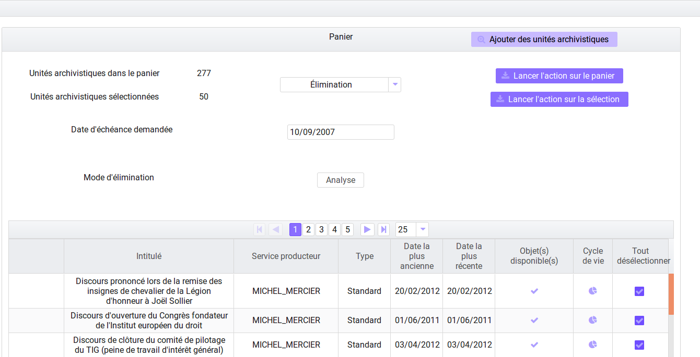Deselect the TIG comité de pilotage row
This screenshot has width=700, height=357.
click(x=639, y=345)
